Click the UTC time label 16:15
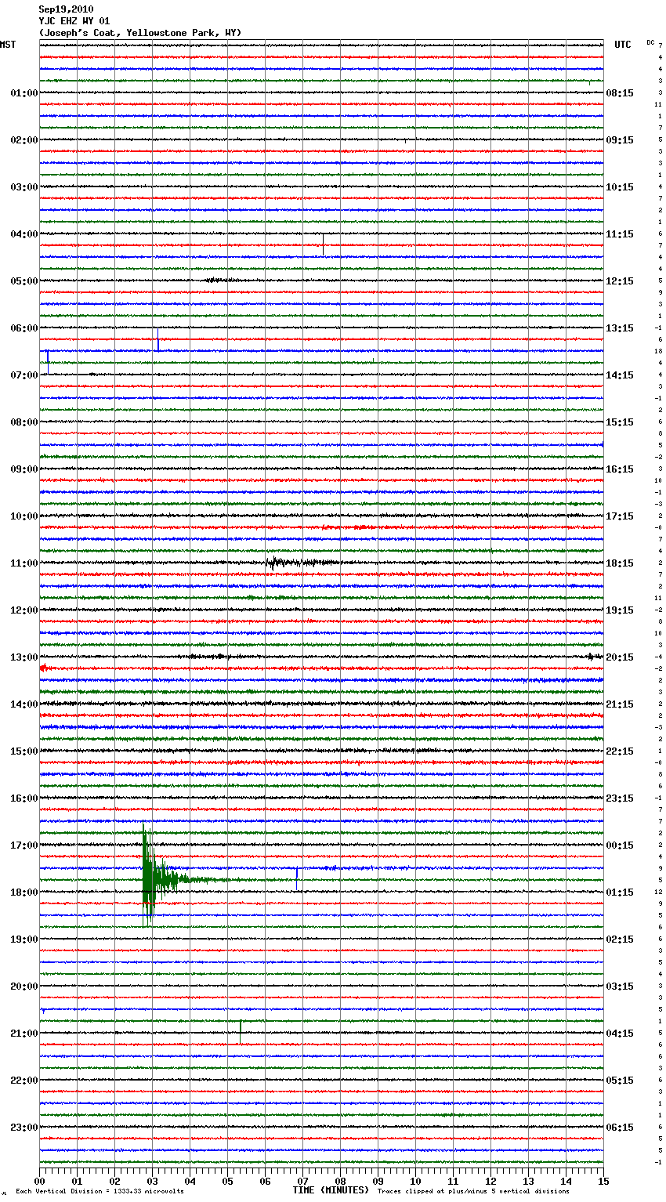Viewport: 666px width, 1202px height. coord(620,469)
